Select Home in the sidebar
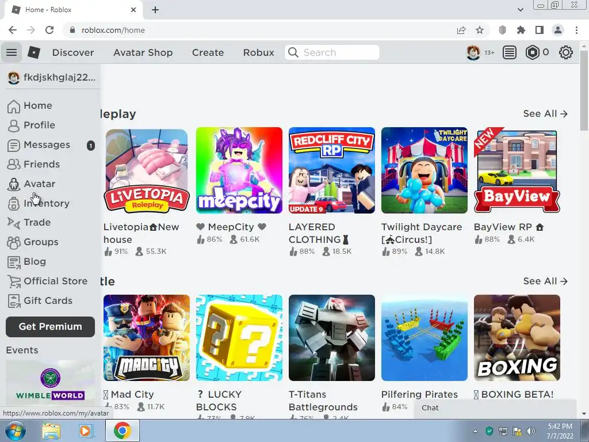 click(x=30, y=106)
